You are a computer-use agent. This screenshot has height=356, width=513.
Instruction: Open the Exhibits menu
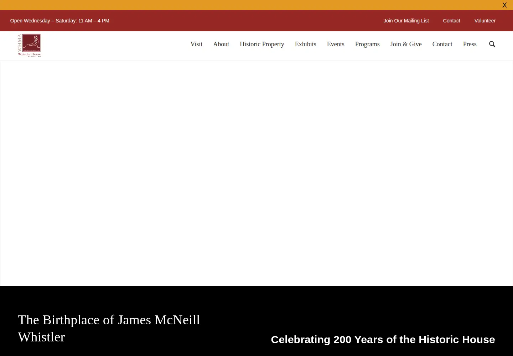[x=305, y=44]
